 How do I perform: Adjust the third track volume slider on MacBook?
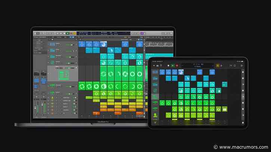pos(70,57)
